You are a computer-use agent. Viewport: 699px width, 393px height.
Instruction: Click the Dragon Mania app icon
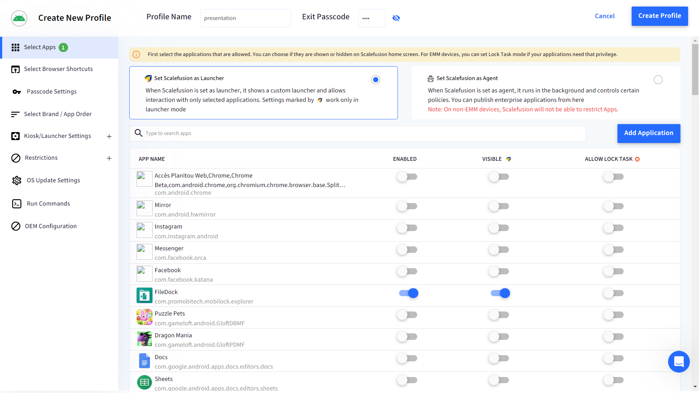(144, 339)
